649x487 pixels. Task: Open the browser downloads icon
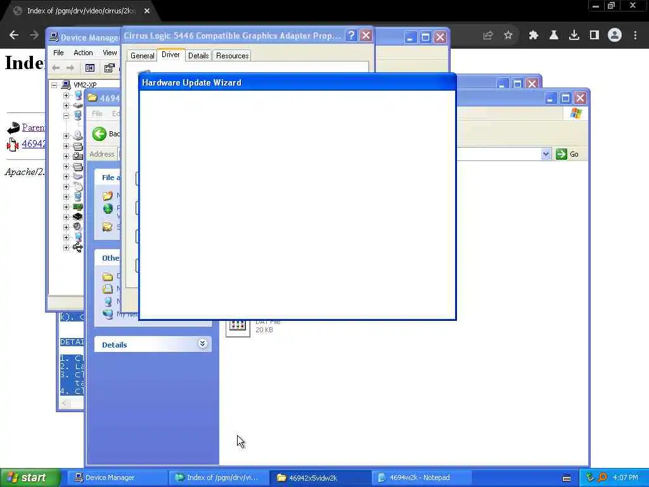pyautogui.click(x=574, y=36)
